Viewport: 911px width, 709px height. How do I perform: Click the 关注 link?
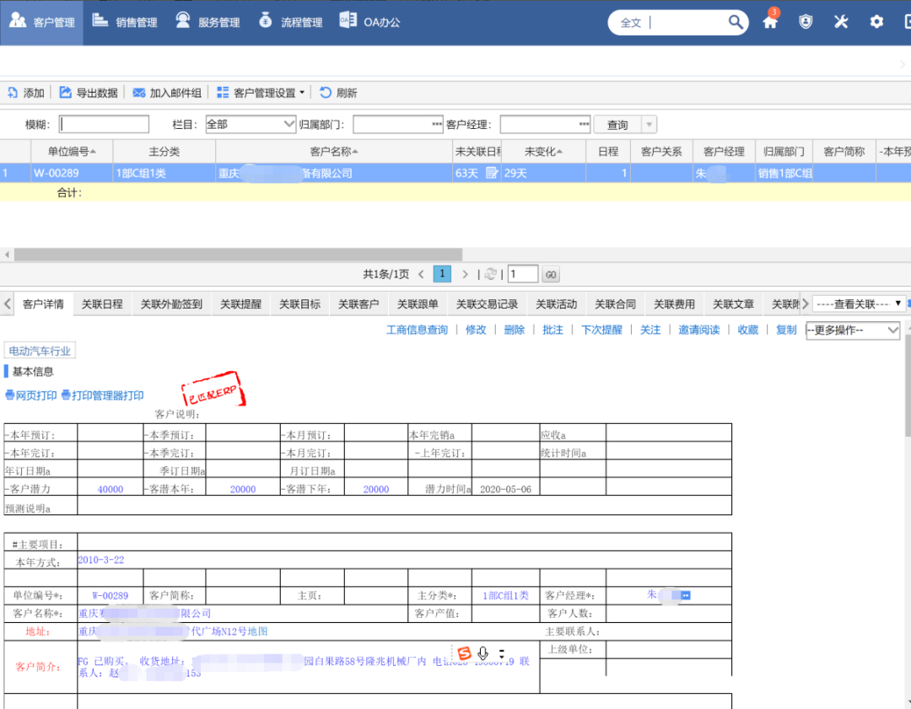650,330
